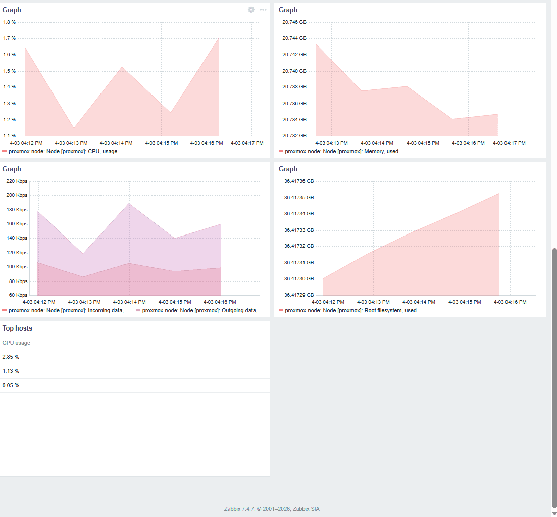Click the Graph title of the network data widget
557x517 pixels.
click(12, 169)
